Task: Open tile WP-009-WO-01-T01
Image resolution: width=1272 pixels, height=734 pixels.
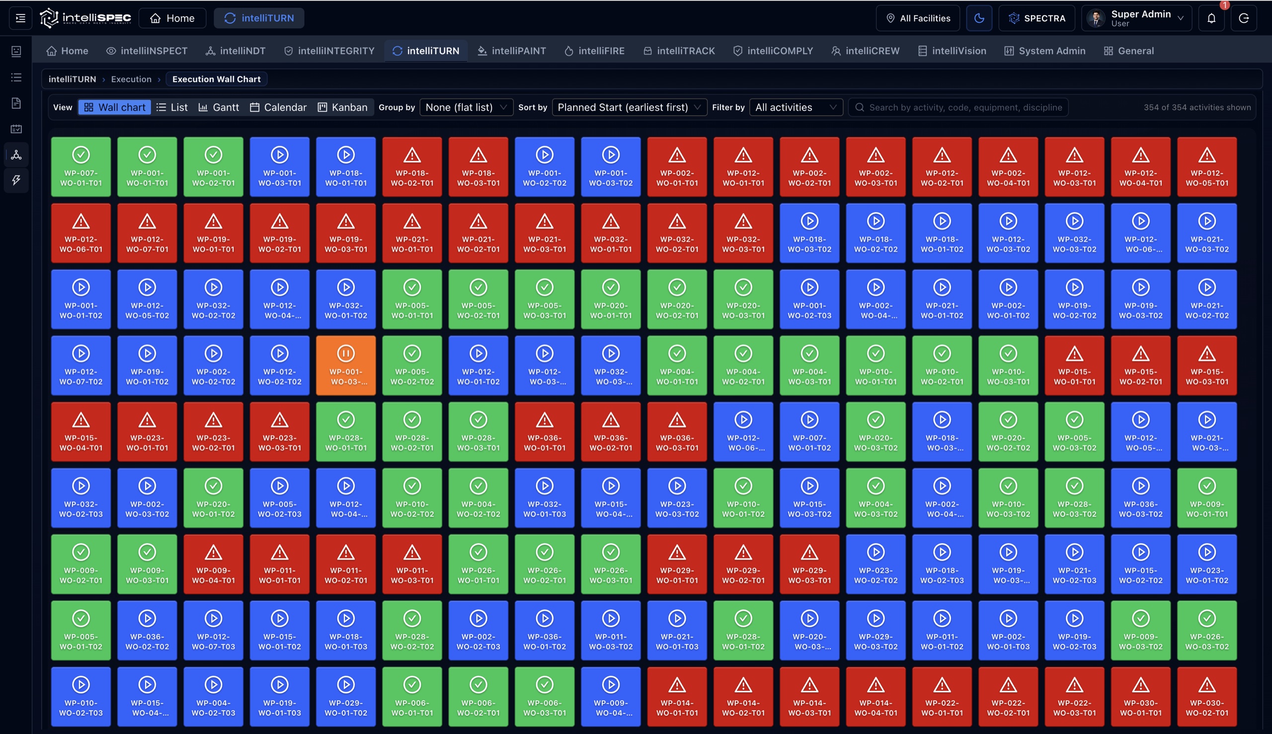Action: (x=1207, y=498)
